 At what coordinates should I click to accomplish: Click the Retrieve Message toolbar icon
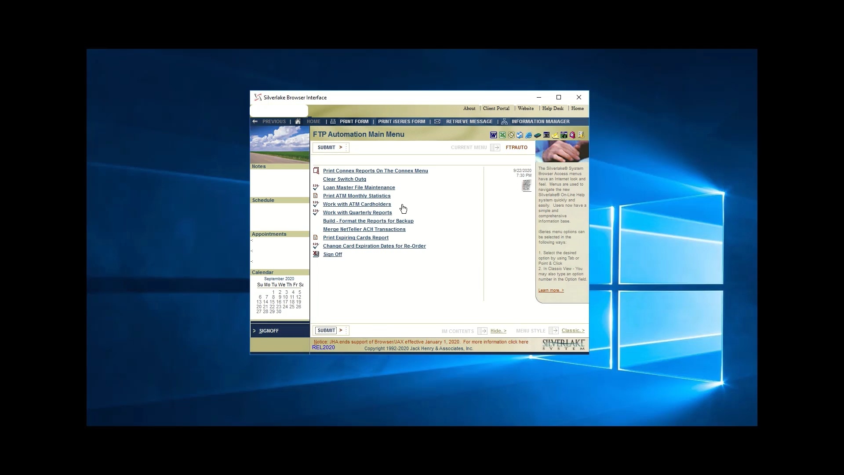coord(438,121)
